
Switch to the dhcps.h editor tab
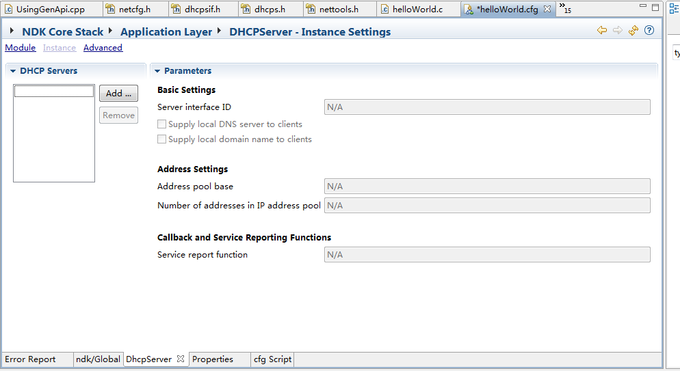click(x=270, y=10)
